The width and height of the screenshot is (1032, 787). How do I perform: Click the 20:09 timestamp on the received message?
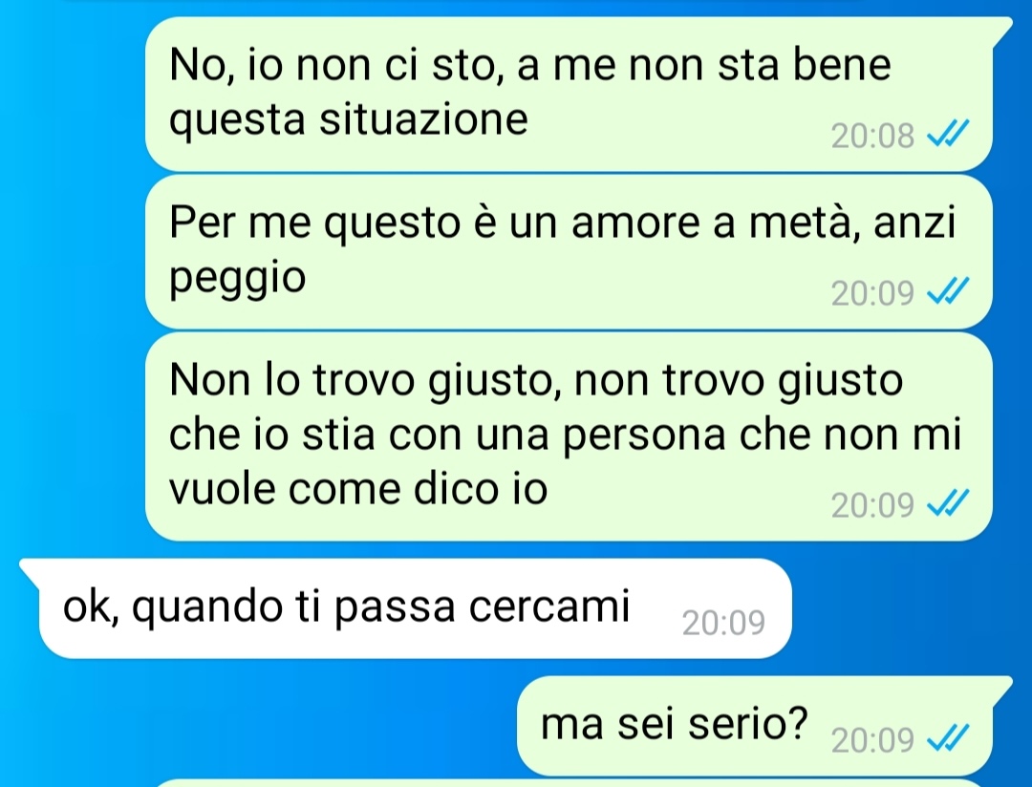[x=723, y=623]
